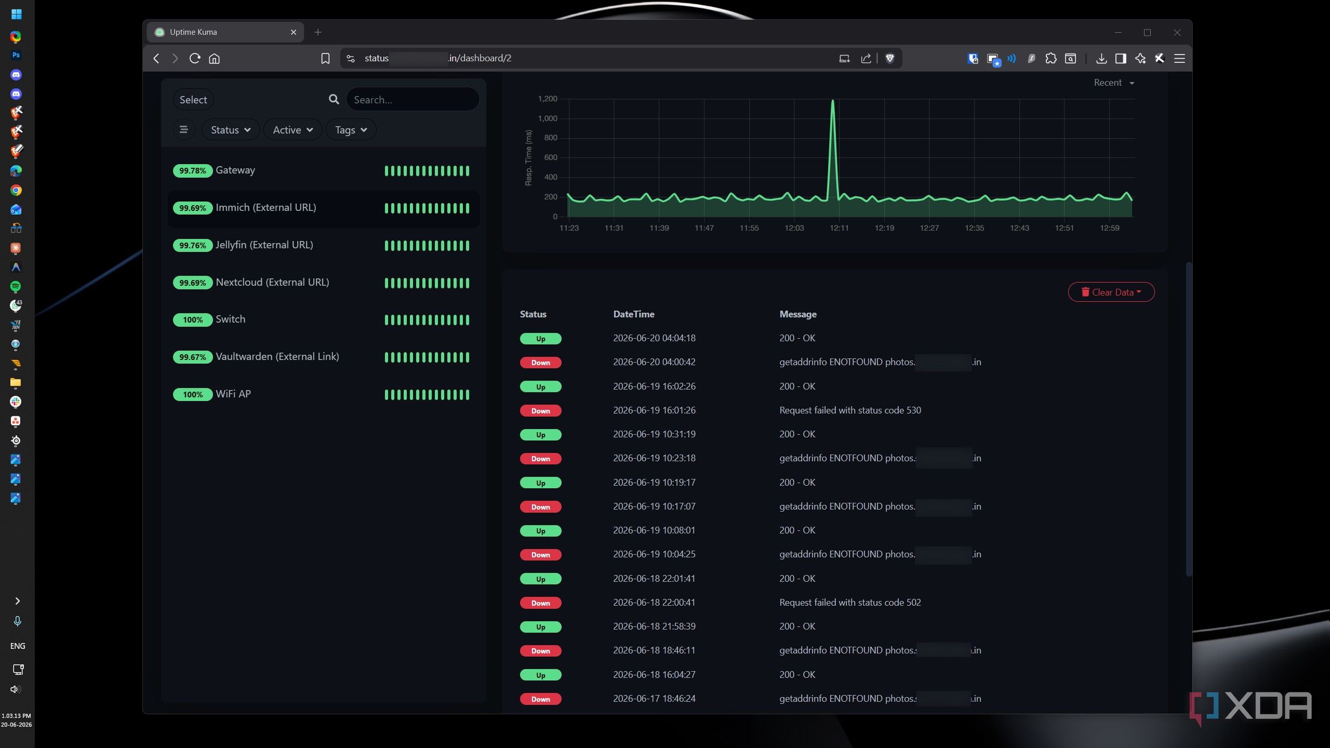Open the Clear Data dropdown

[1111, 292]
